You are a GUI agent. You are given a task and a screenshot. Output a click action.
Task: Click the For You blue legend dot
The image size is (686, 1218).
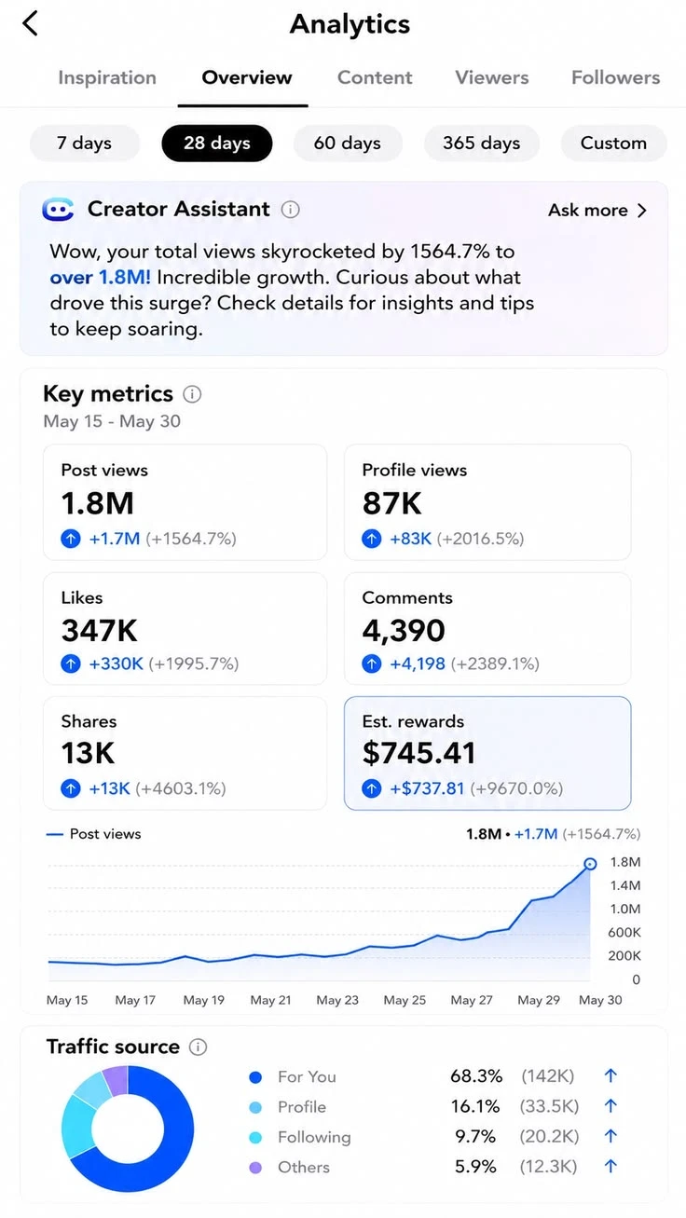click(x=255, y=1077)
